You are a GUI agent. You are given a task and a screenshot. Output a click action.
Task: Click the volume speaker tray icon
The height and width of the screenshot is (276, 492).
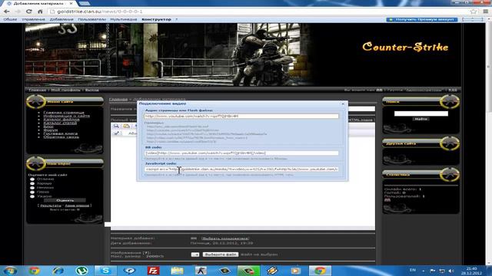(x=451, y=271)
